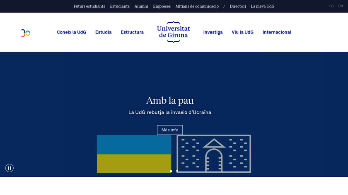The width and height of the screenshot is (348, 195).
Task: Open the Internacional menu
Action: click(277, 32)
